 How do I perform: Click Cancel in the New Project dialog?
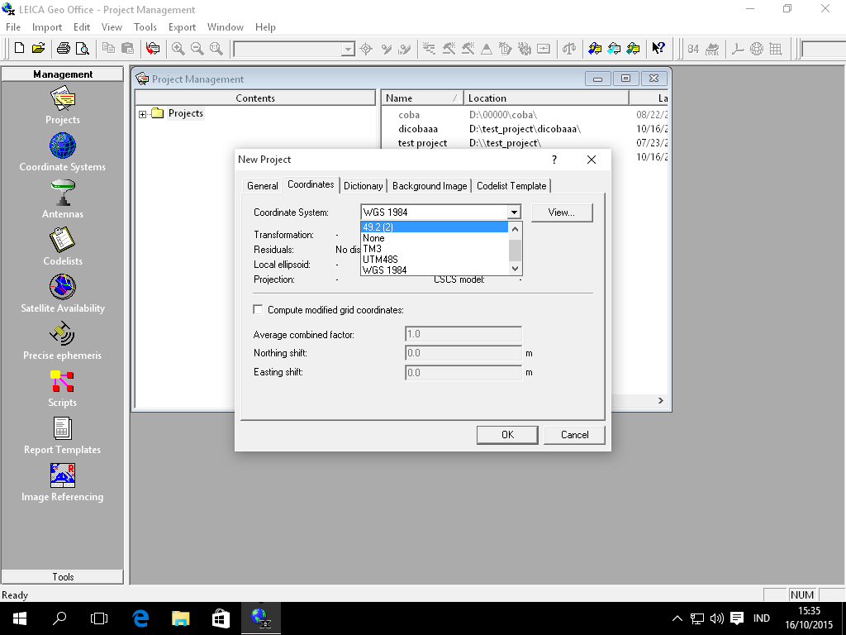tap(574, 435)
